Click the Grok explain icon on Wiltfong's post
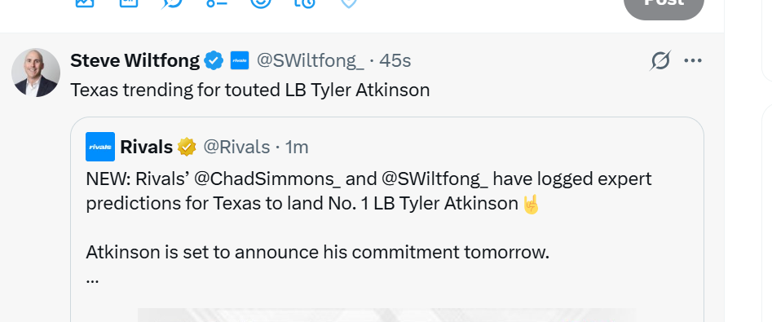 pyautogui.click(x=660, y=60)
